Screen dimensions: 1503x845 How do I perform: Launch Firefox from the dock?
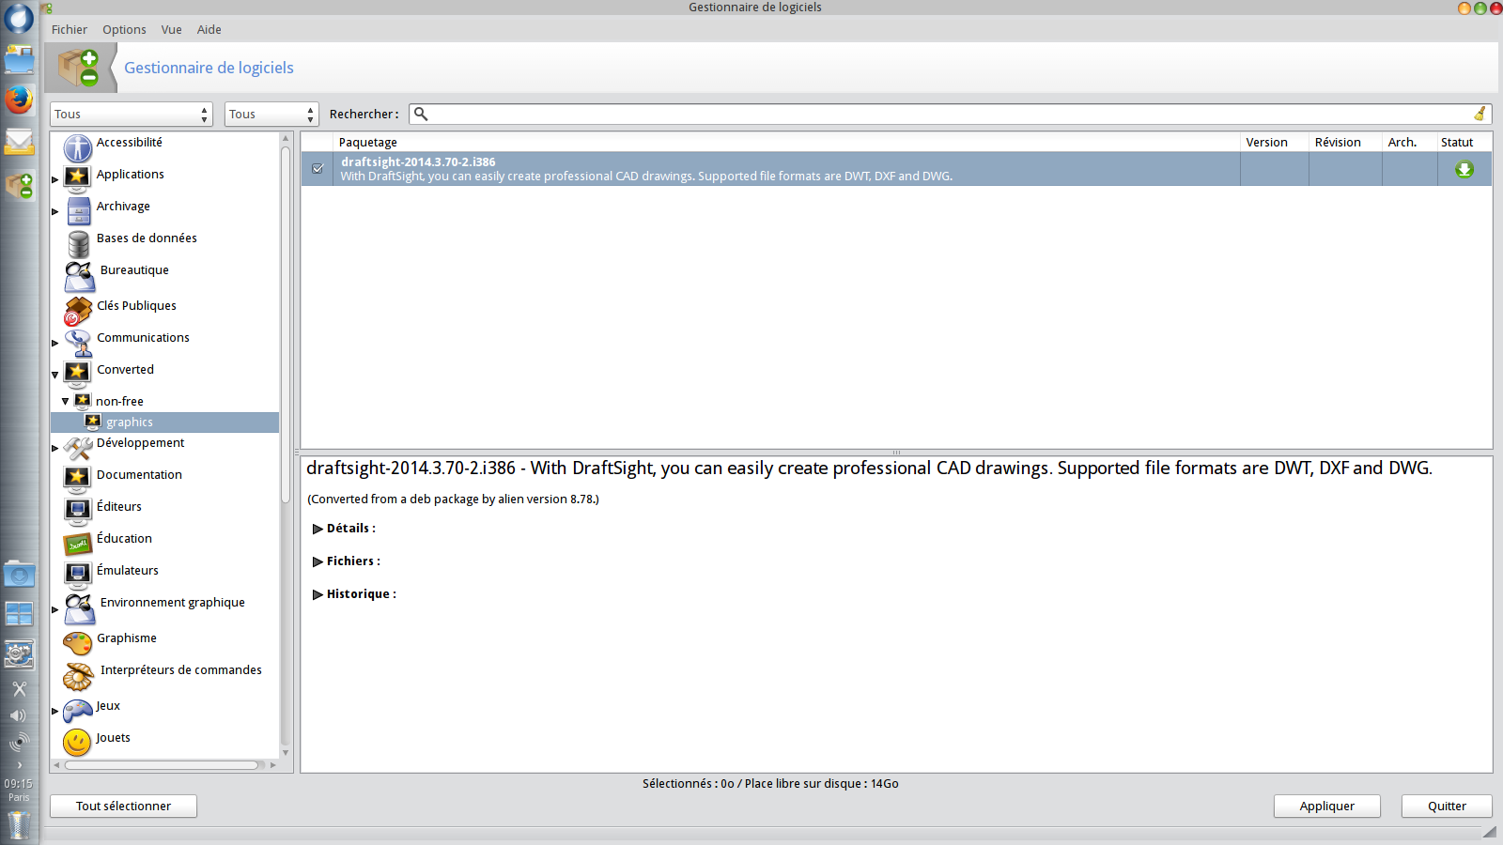[19, 100]
